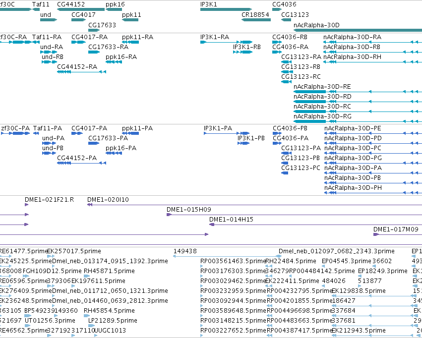Image resolution: width=422 pixels, height=338 pixels.
Task: Select the CG44152-PA protein feature
Action: (81, 163)
